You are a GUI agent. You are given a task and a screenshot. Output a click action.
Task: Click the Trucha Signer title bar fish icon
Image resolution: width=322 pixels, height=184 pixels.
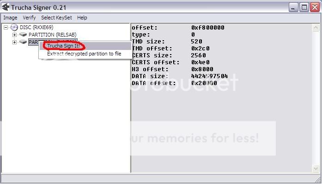6,7
